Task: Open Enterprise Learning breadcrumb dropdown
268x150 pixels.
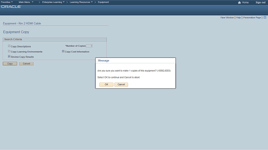Action: [x=53, y=2]
